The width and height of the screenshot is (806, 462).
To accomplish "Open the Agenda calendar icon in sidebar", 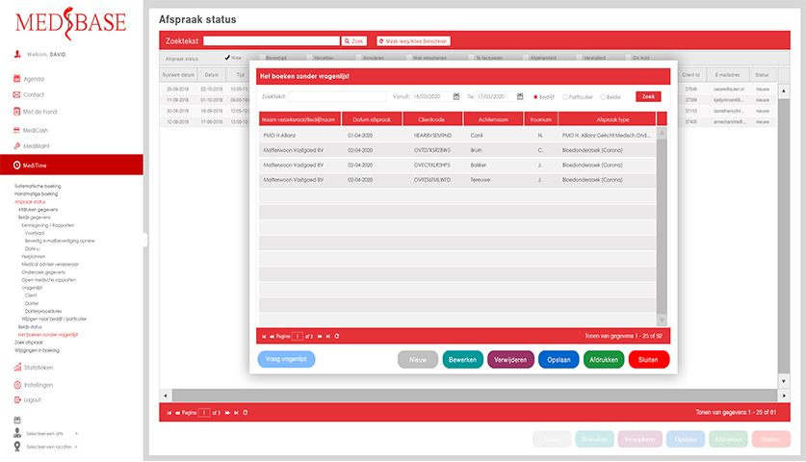I will tap(17, 79).
